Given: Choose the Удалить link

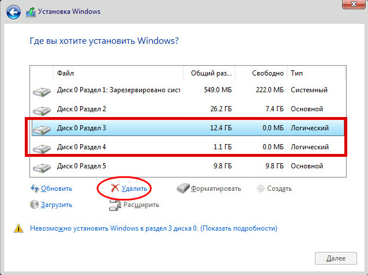Looking at the screenshot, I should [134, 189].
